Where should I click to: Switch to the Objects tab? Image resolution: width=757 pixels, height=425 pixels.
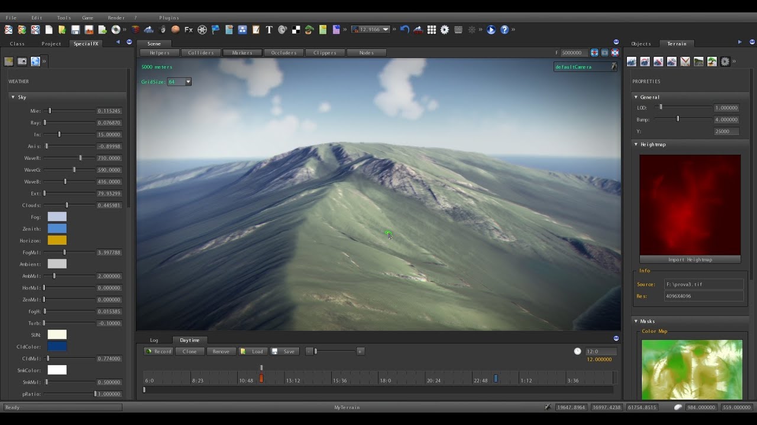pyautogui.click(x=641, y=44)
